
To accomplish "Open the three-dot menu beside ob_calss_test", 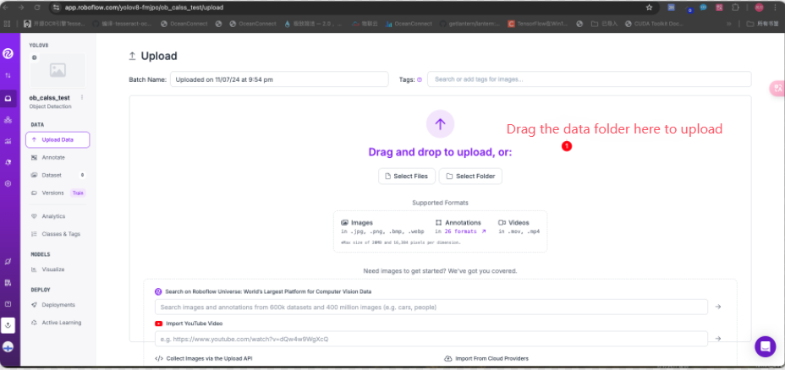I will pos(82,97).
